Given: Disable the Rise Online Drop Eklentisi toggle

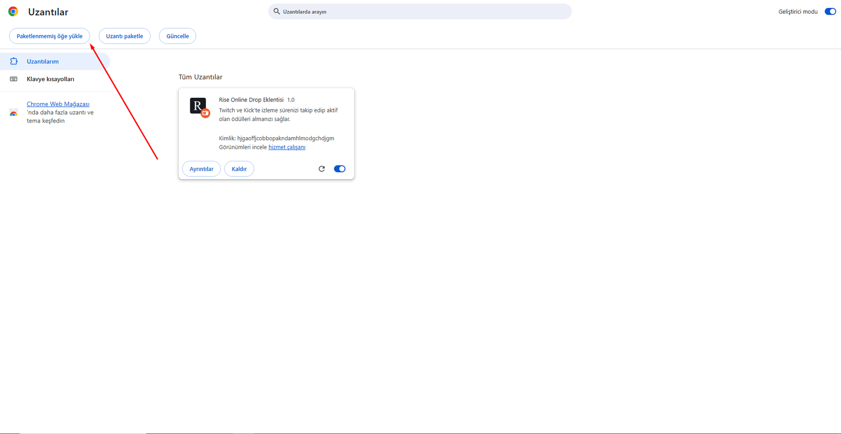Looking at the screenshot, I should (x=340, y=169).
